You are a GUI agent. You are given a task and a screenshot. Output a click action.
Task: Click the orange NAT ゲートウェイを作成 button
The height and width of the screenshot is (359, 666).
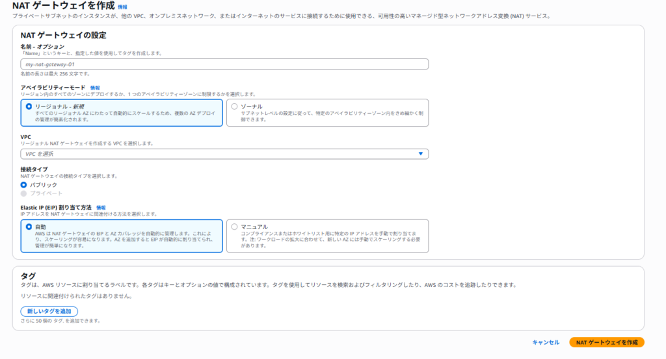606,342
